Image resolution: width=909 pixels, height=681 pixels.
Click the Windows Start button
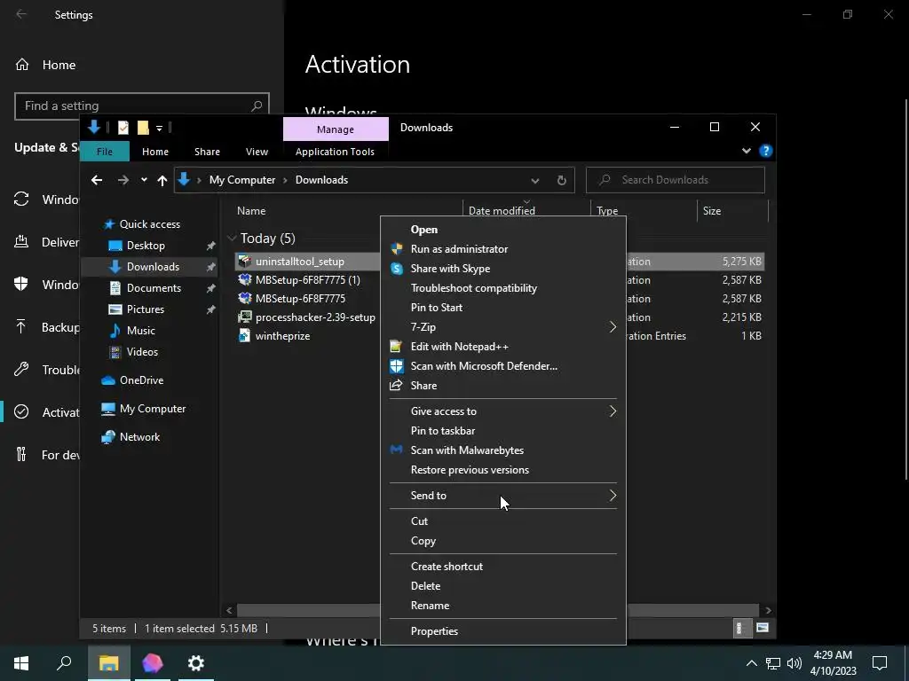point(21,663)
